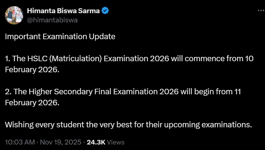Click the Important Examination Update heading
Viewport: 265px width, 150px height.
[x=60, y=37]
